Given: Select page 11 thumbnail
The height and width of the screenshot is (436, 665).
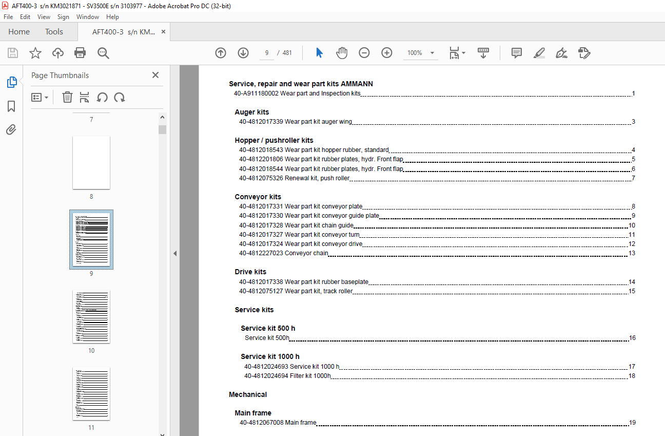Looking at the screenshot, I should pyautogui.click(x=91, y=394).
